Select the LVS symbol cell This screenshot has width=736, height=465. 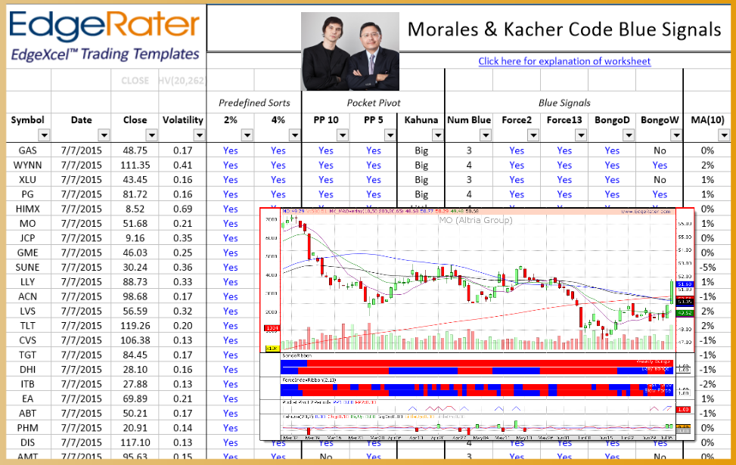(x=28, y=311)
